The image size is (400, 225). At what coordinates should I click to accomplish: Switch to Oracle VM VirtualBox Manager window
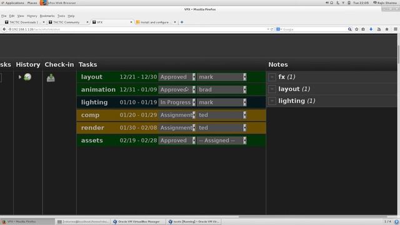[137, 221]
